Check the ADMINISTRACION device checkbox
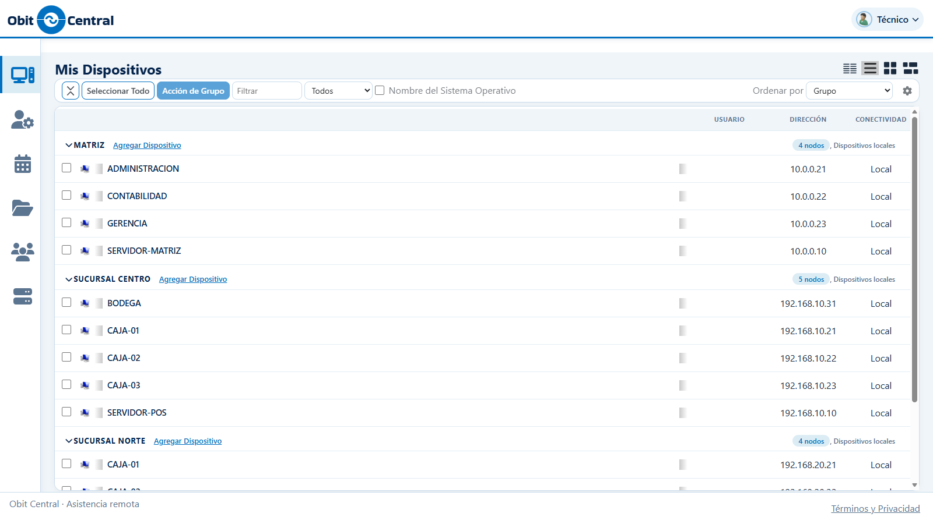 click(66, 168)
